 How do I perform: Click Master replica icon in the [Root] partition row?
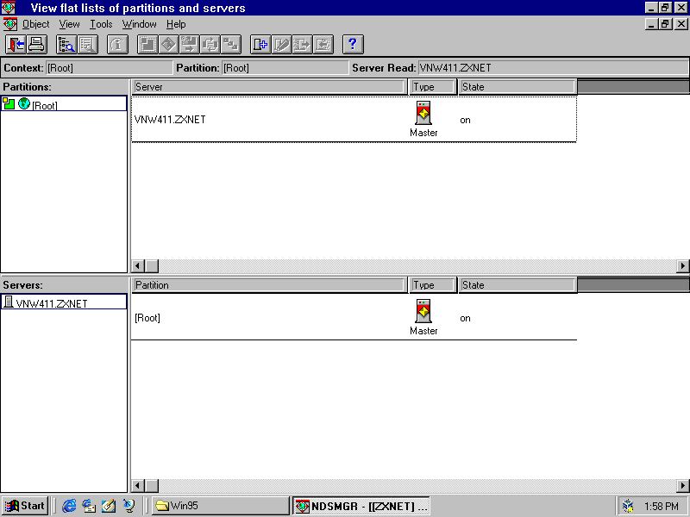[423, 311]
